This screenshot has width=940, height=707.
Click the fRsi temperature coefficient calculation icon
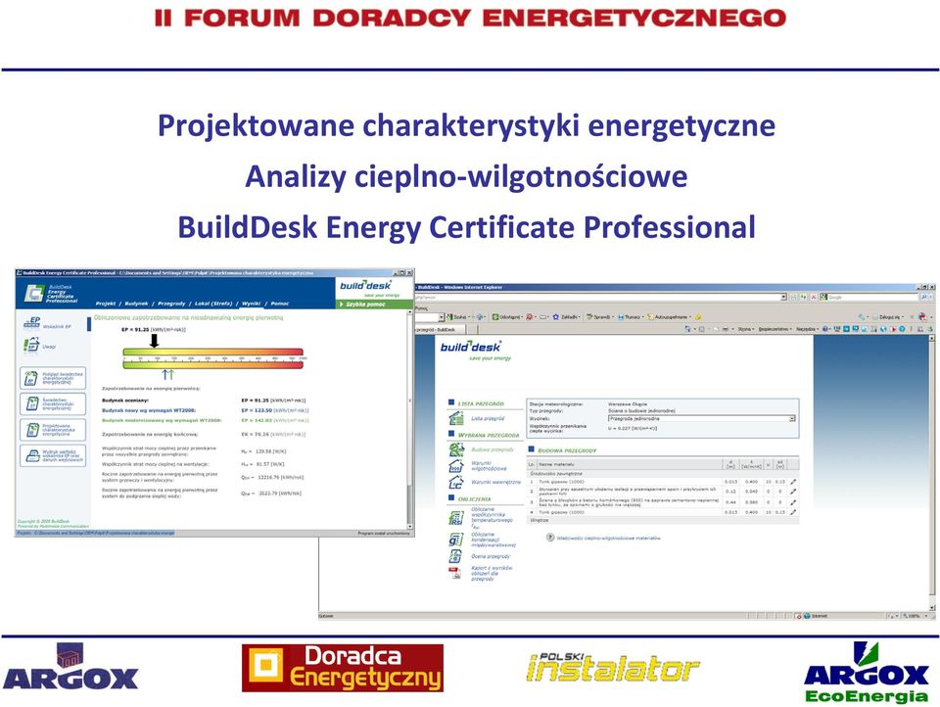456,517
